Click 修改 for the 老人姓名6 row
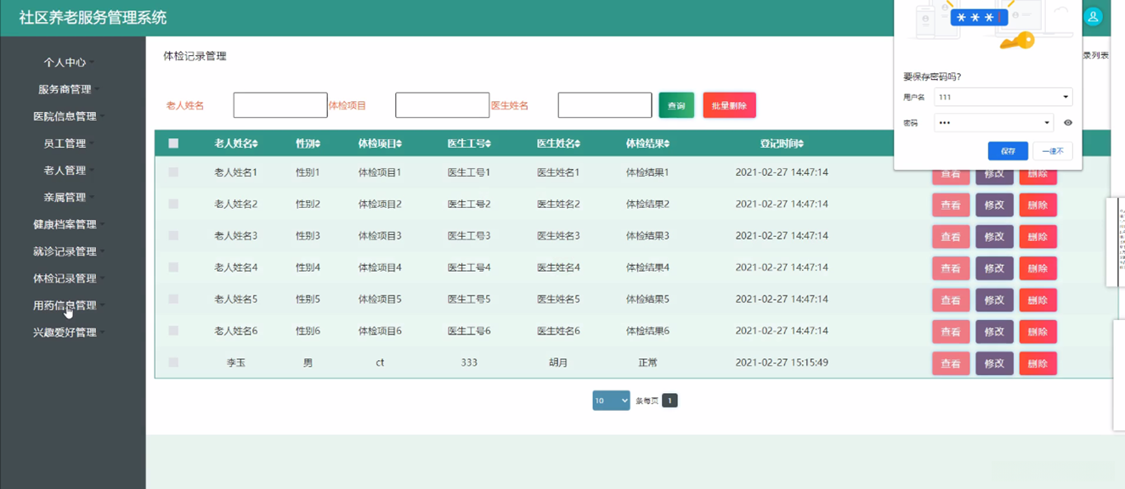The height and width of the screenshot is (489, 1125). click(x=994, y=332)
